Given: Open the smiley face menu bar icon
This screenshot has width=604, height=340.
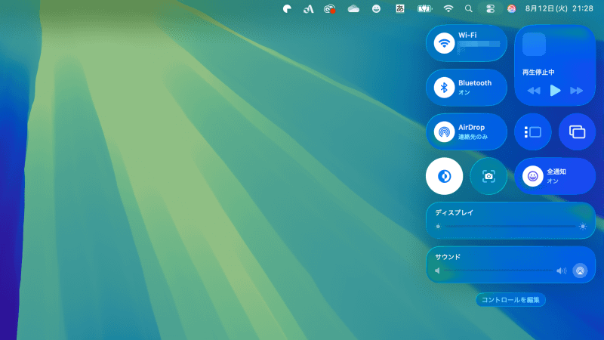Looking at the screenshot, I should [376, 8].
